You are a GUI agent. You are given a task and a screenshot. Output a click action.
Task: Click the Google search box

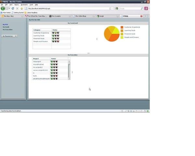(130, 8)
